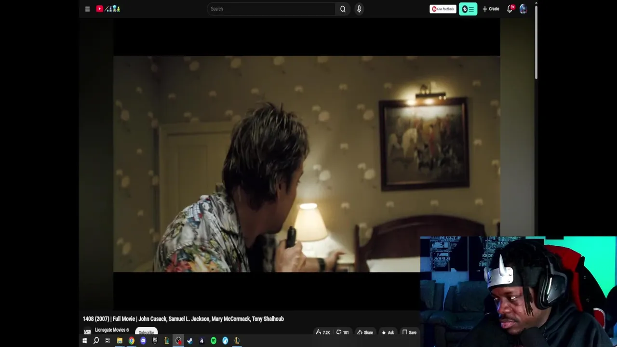Screen dimensions: 617x347
Task: Pause the 1408 movie video player
Action: 307,164
